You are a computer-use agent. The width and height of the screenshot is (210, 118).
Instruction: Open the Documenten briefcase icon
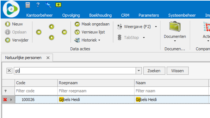[175, 27]
